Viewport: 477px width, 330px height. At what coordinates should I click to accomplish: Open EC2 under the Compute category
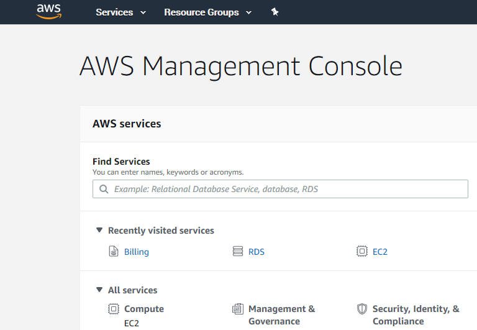132,323
